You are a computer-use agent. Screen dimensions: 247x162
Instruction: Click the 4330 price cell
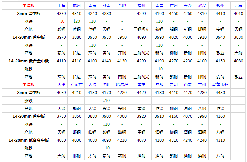[61, 14]
